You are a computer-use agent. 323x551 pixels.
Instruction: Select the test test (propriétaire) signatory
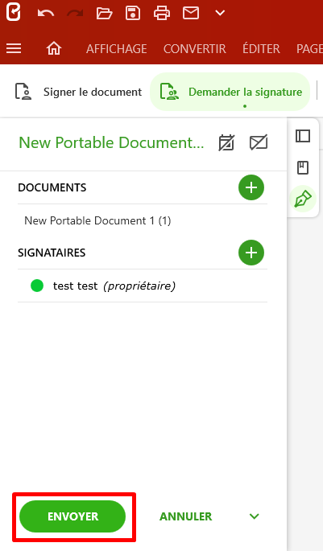143,286
